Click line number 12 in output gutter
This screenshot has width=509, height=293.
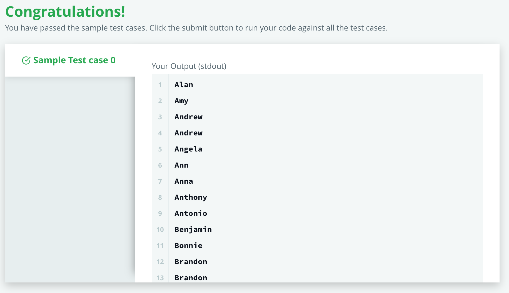point(160,262)
